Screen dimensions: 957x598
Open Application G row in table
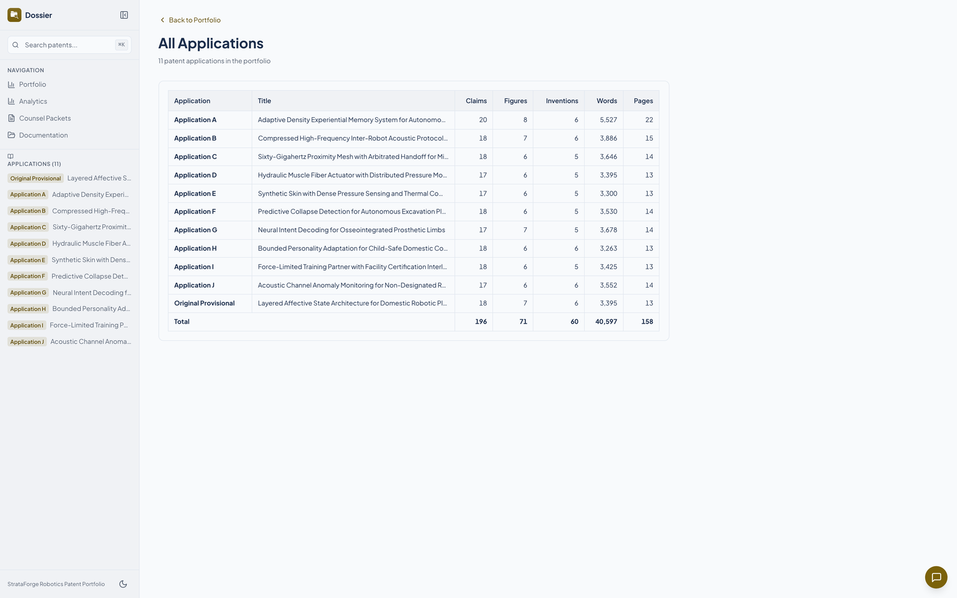pos(413,230)
